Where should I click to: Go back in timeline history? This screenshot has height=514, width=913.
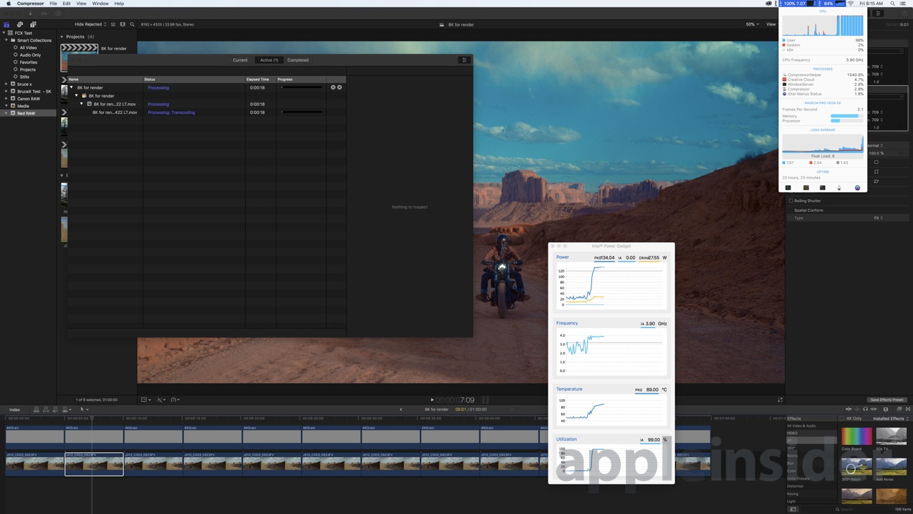tap(401, 410)
